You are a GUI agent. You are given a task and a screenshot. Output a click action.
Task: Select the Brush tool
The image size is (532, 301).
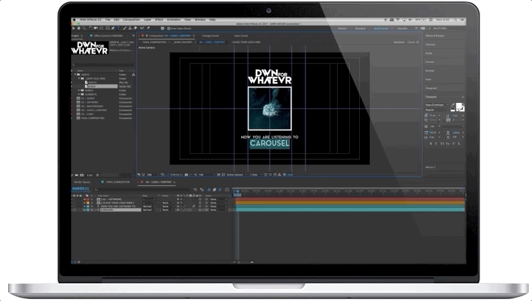(x=125, y=29)
